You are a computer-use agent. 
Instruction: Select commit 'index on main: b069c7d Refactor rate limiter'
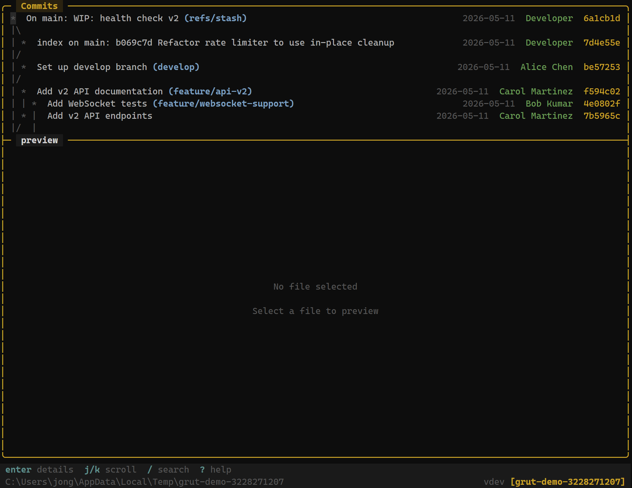pyautogui.click(x=316, y=43)
